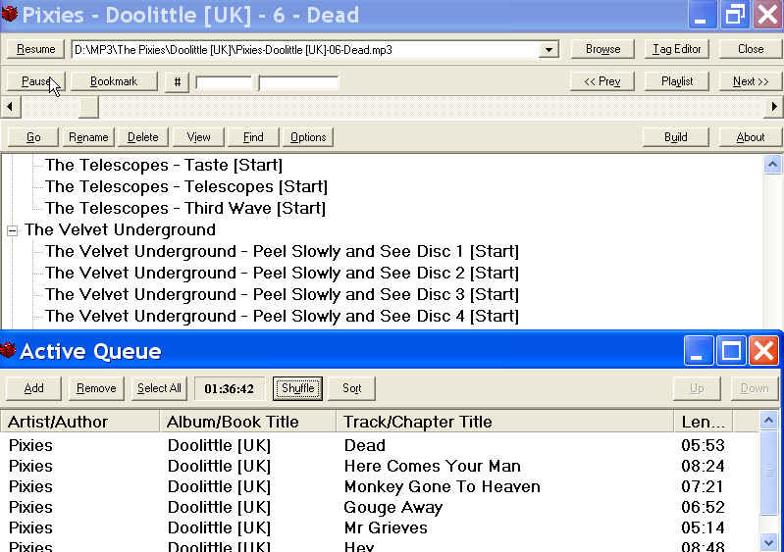
Task: Click the queue list scroll down arrow
Action: click(768, 541)
